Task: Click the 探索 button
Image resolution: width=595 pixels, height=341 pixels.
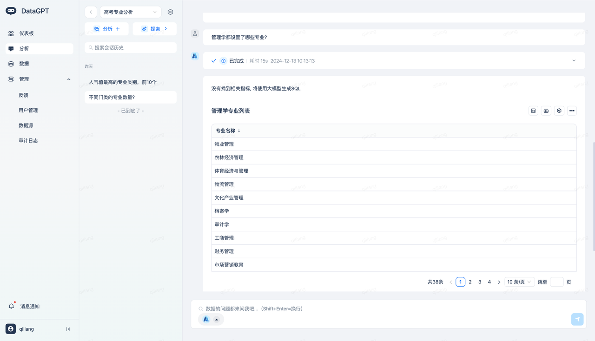Action: [x=154, y=29]
